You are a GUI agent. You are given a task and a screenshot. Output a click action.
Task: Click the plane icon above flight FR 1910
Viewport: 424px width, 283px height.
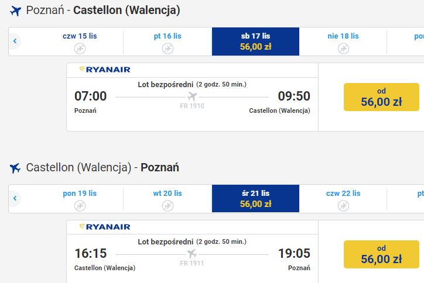tap(192, 96)
